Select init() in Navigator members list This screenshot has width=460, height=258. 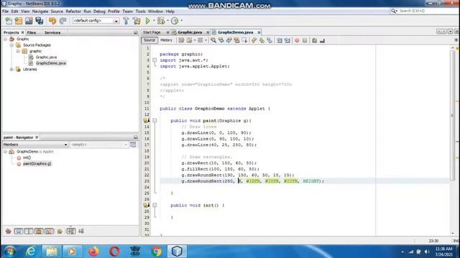pyautogui.click(x=27, y=158)
